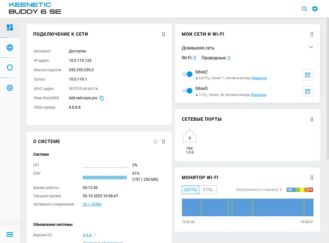This screenshot has width=329, height=243.
Task: Show QR code for b6se2 network
Action: pyautogui.click(x=308, y=75)
